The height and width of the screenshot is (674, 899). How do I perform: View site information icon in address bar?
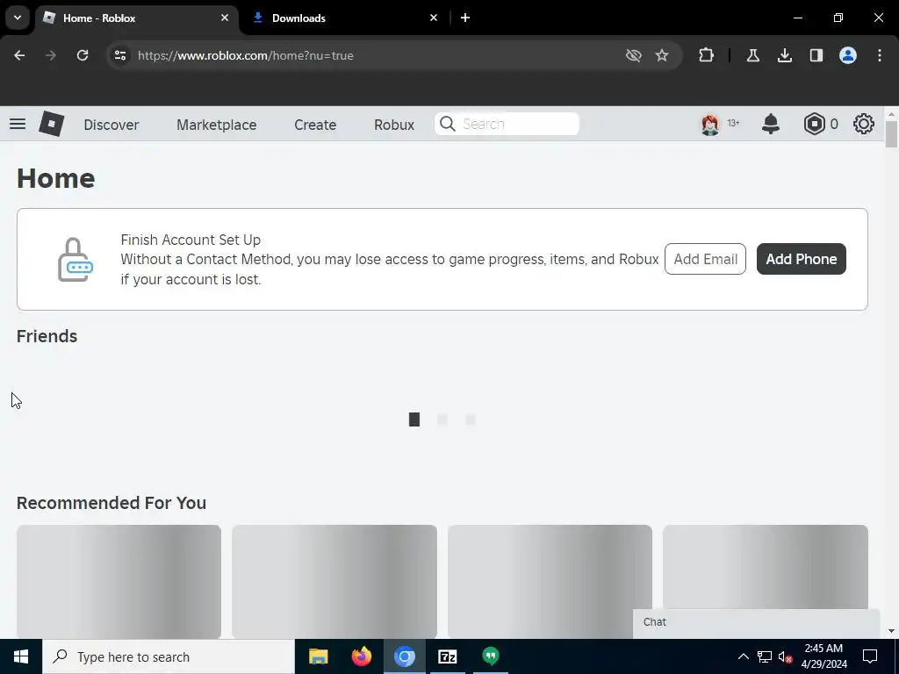119,55
